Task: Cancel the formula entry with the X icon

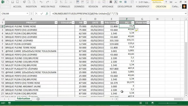Action: click(x=36, y=14)
